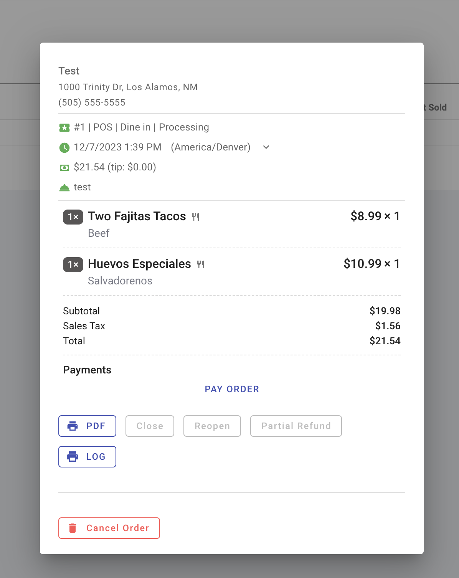Click the Two Fajitas Tacos item name
Viewport: 459px width, 578px height.
click(x=137, y=216)
